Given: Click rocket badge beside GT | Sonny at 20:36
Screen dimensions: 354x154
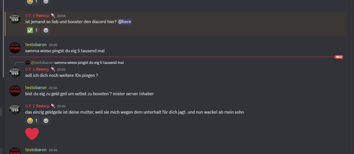Looking at the screenshot, I should [x=53, y=106].
